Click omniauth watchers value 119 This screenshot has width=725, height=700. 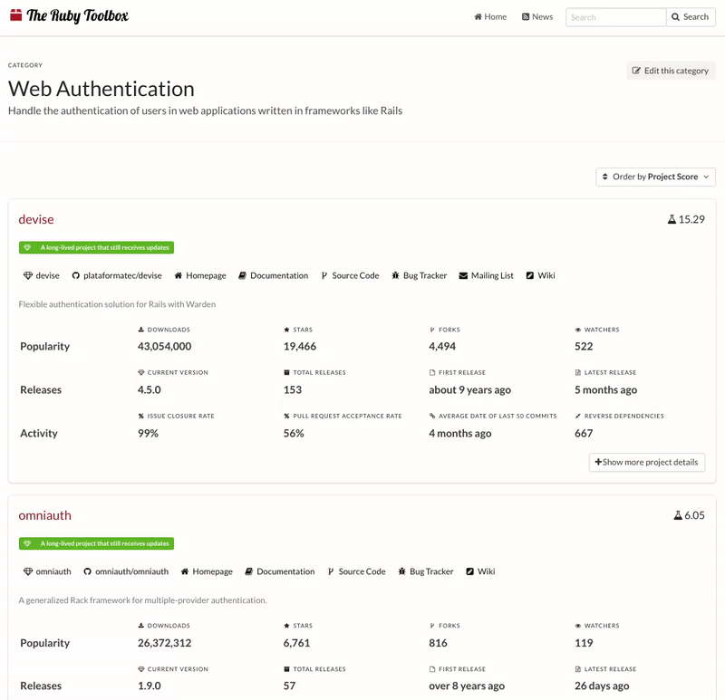coord(584,643)
